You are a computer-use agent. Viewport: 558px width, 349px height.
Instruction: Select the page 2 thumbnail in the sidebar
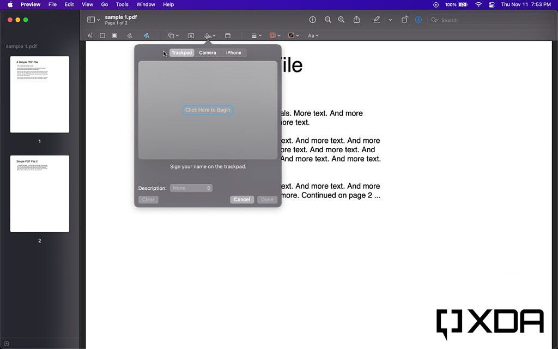point(39,193)
